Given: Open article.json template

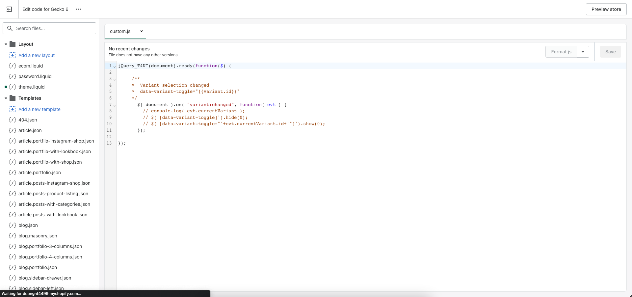Looking at the screenshot, I should pos(30,130).
